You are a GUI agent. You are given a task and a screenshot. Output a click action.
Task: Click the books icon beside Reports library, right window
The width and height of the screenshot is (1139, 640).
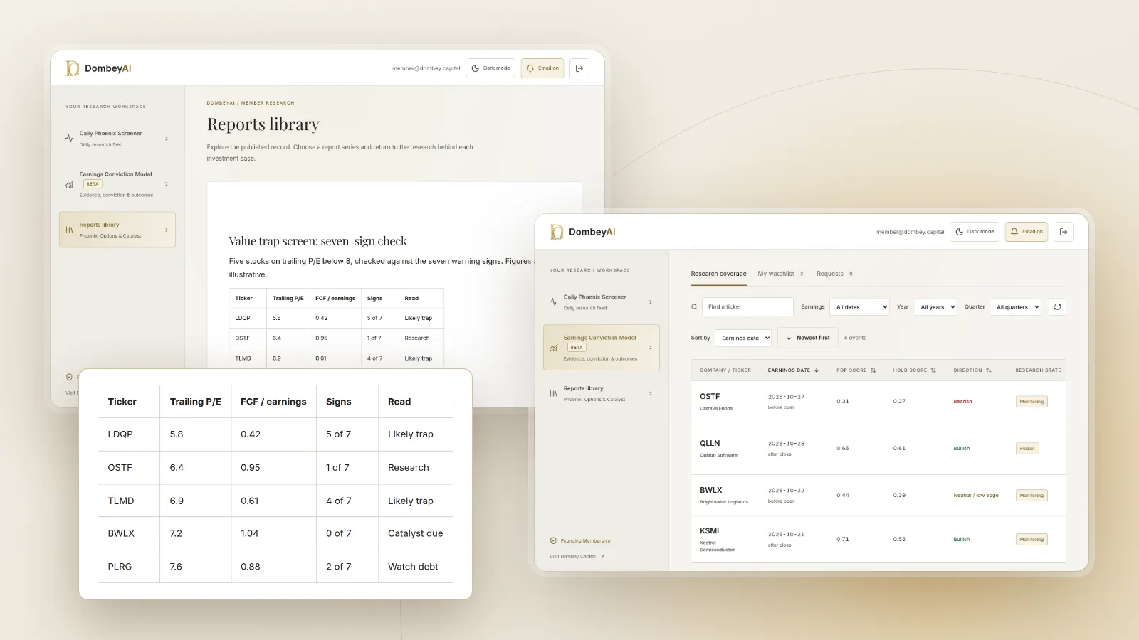[554, 393]
